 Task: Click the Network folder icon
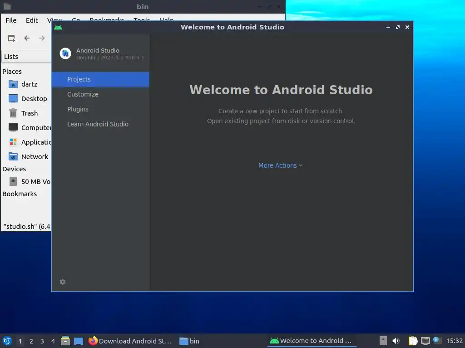click(13, 156)
